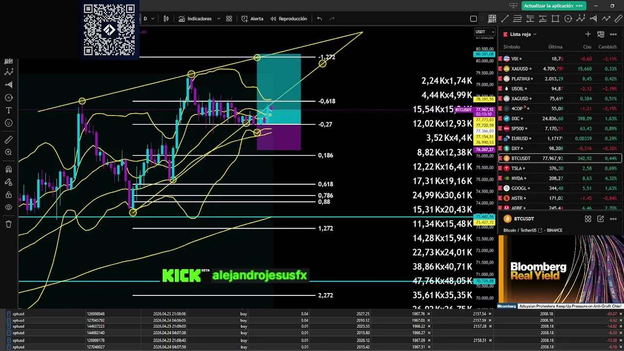The image size is (624, 351).
Task: Toggle the red flag on VIX row
Action: click(500, 58)
